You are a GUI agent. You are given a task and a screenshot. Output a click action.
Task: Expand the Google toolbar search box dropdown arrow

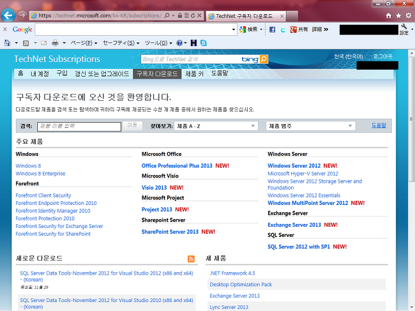pyautogui.click(x=234, y=29)
